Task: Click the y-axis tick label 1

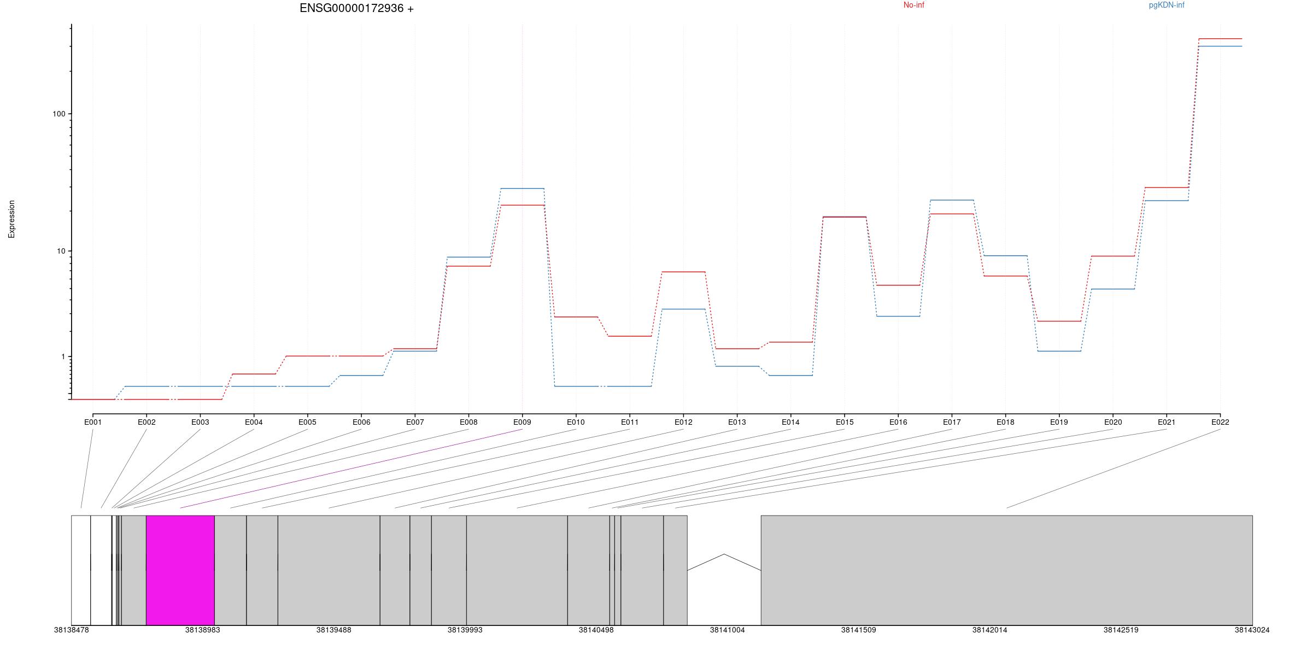Action: point(63,356)
